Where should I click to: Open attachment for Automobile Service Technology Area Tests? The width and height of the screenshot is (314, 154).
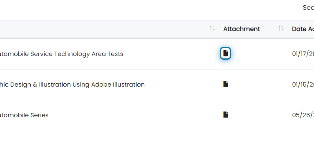click(x=226, y=54)
